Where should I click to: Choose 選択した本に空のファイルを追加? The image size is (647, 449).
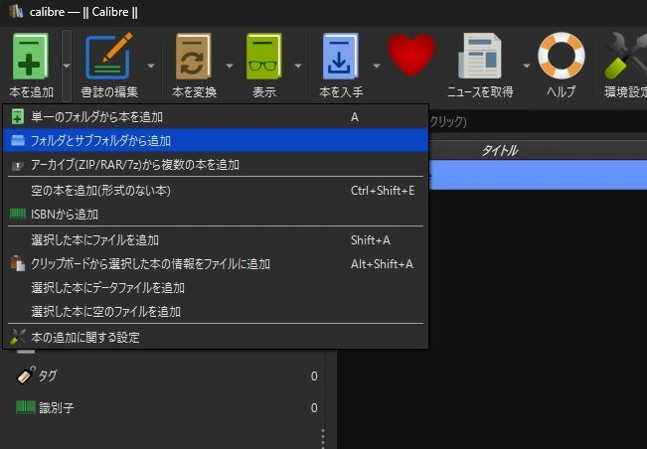coord(216,311)
